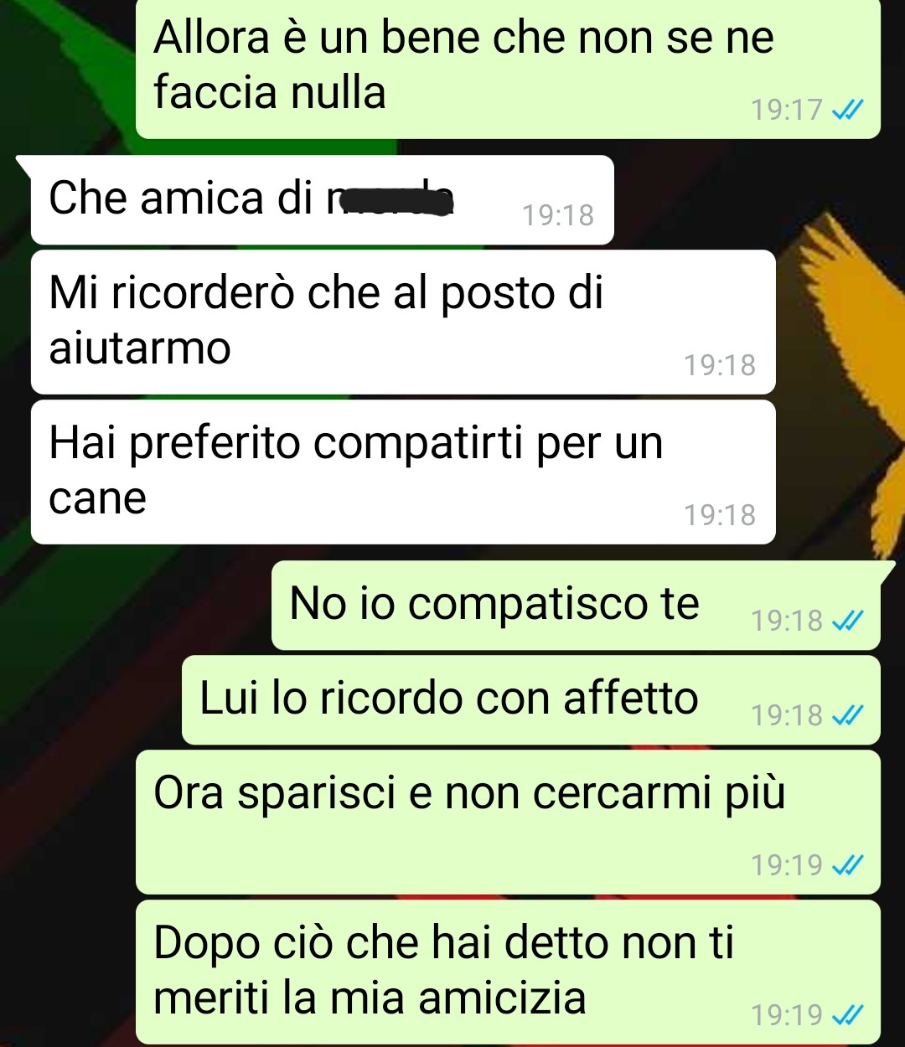Image resolution: width=905 pixels, height=1047 pixels.
Task: Select the 'No io compatisco te' sent message
Action: [576, 605]
